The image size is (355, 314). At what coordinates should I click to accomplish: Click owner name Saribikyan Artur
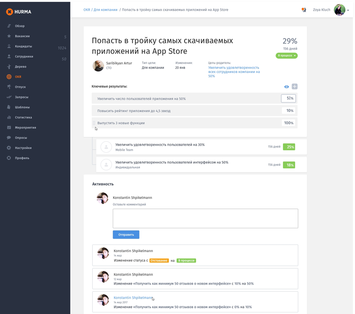click(119, 63)
